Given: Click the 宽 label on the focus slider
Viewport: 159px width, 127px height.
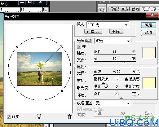Looking at the screenshot, I should 134,59.
